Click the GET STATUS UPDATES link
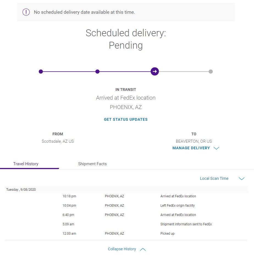The image size is (254, 258). point(126,119)
